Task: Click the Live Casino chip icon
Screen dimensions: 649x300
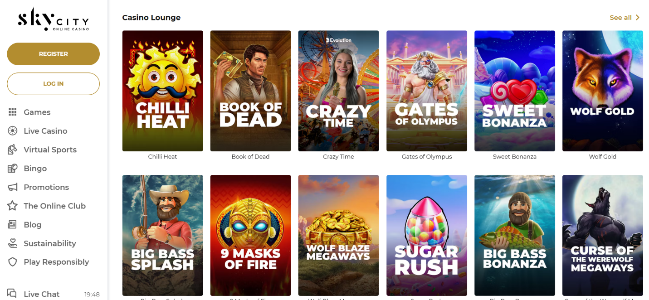Action: pos(12,131)
